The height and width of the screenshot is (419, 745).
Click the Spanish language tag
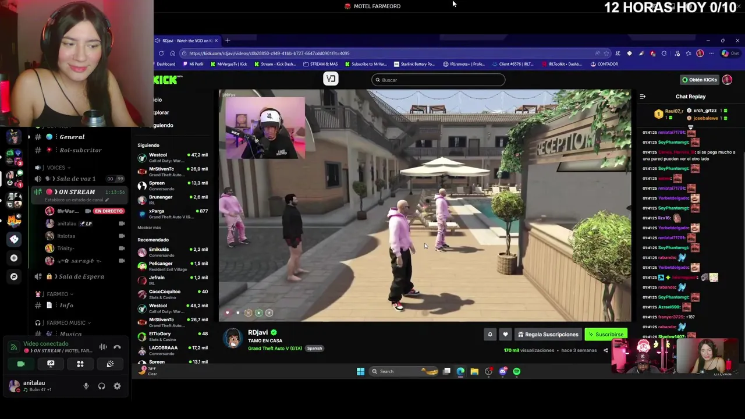[x=314, y=349]
